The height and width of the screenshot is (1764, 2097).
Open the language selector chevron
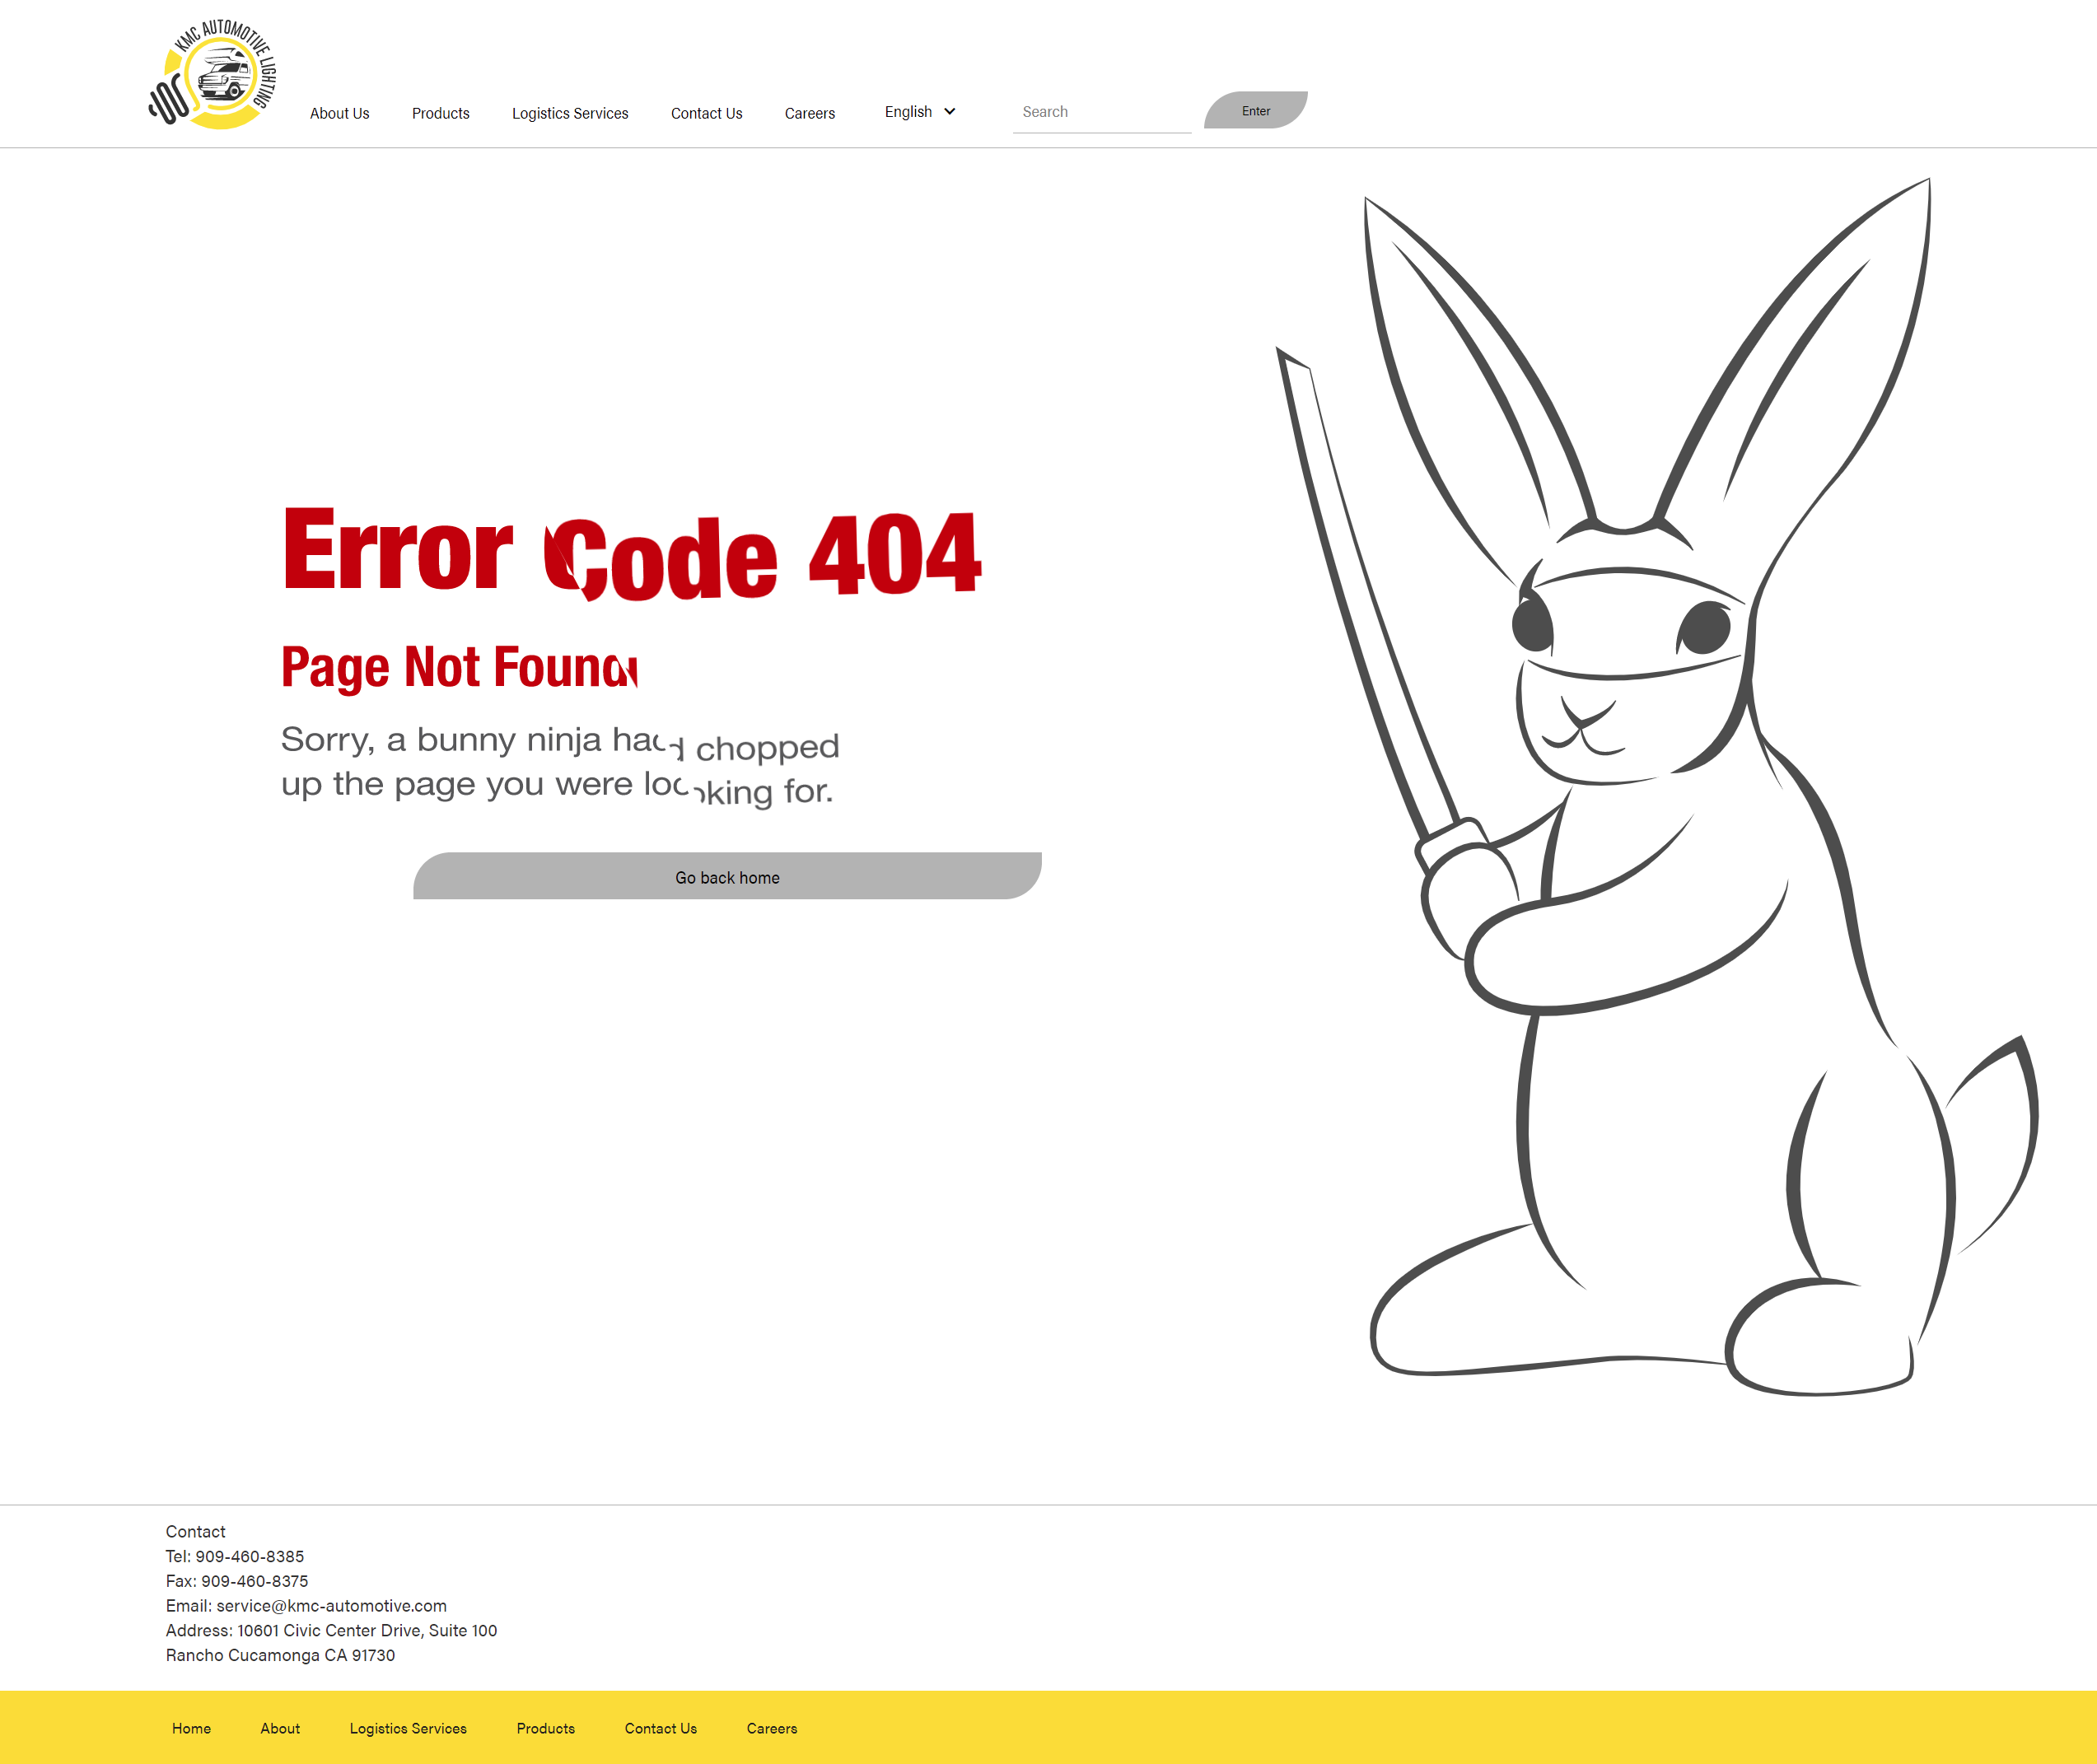click(949, 112)
